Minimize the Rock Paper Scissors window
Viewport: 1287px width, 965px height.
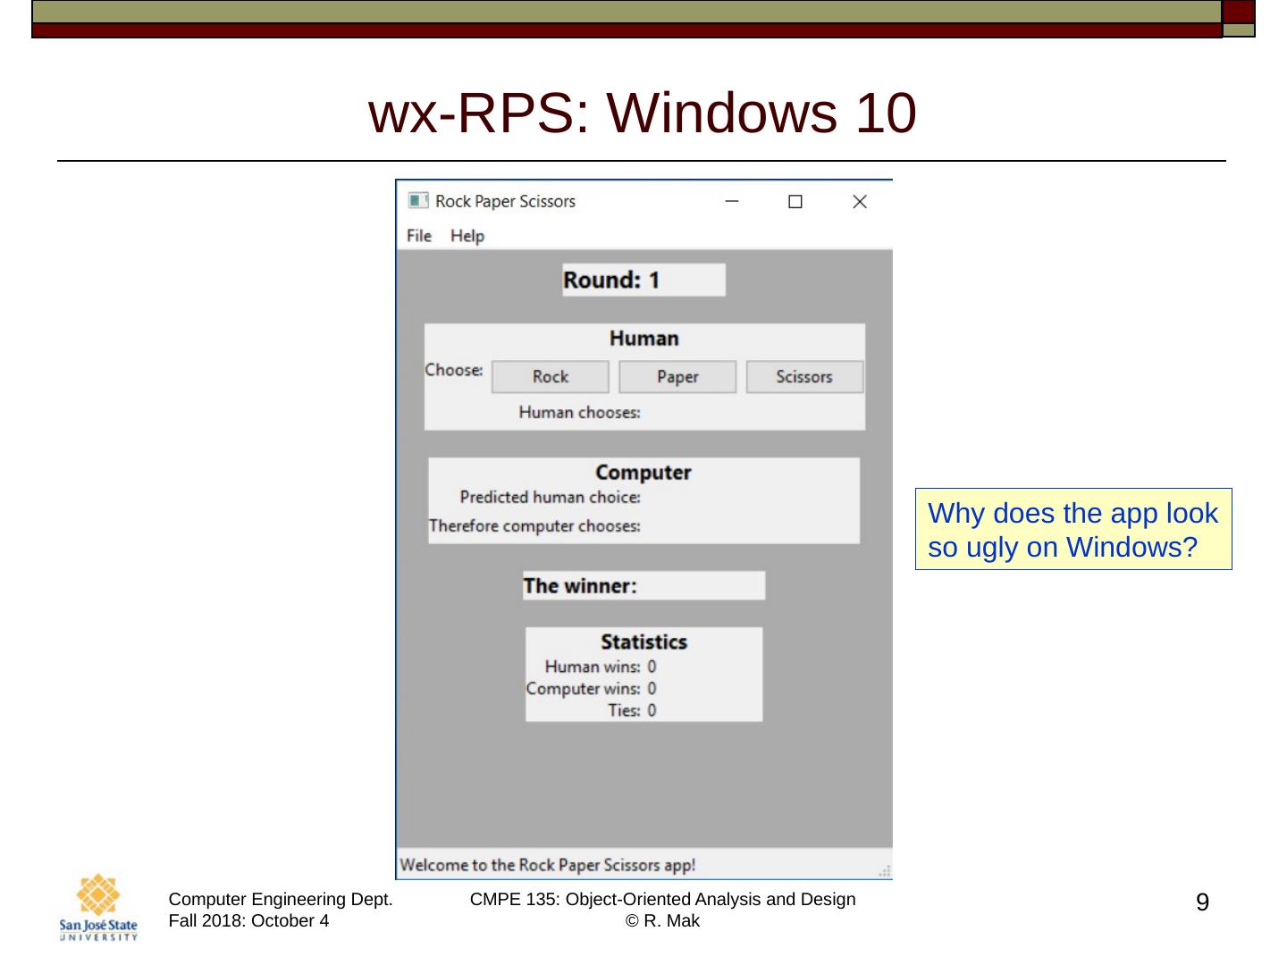pos(732,201)
